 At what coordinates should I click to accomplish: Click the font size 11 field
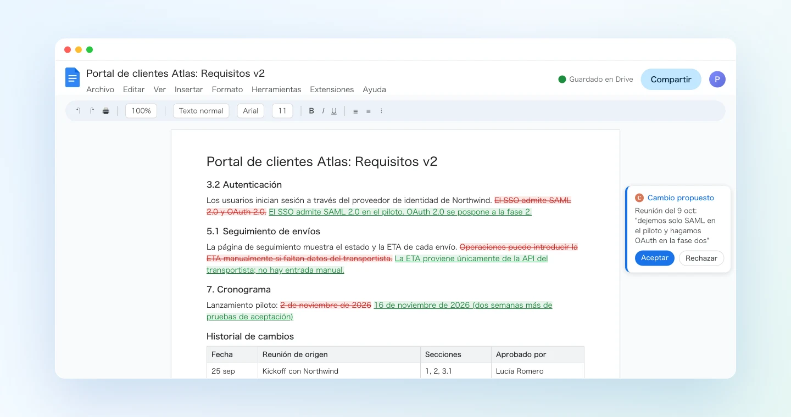pyautogui.click(x=282, y=111)
